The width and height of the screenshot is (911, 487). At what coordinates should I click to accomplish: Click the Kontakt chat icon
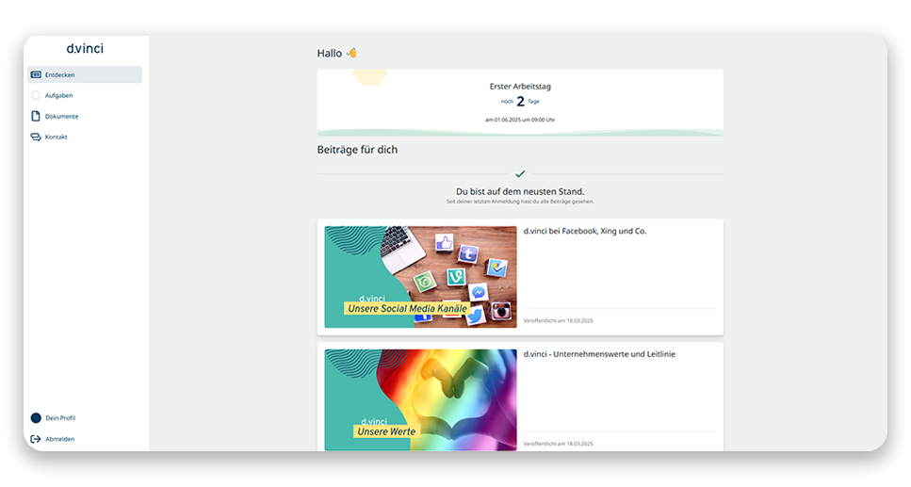click(36, 138)
